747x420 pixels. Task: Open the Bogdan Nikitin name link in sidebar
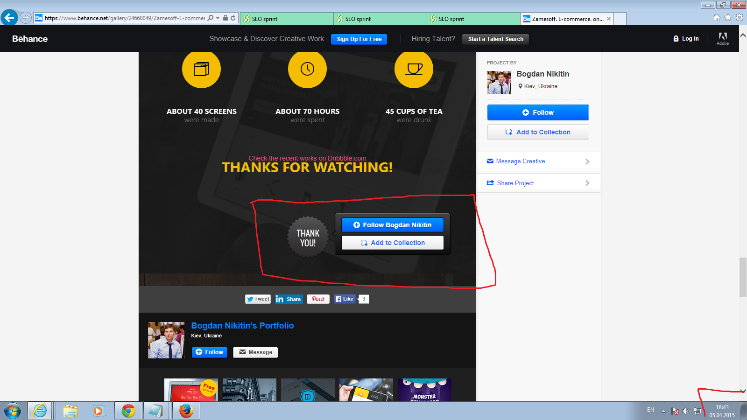(x=543, y=74)
